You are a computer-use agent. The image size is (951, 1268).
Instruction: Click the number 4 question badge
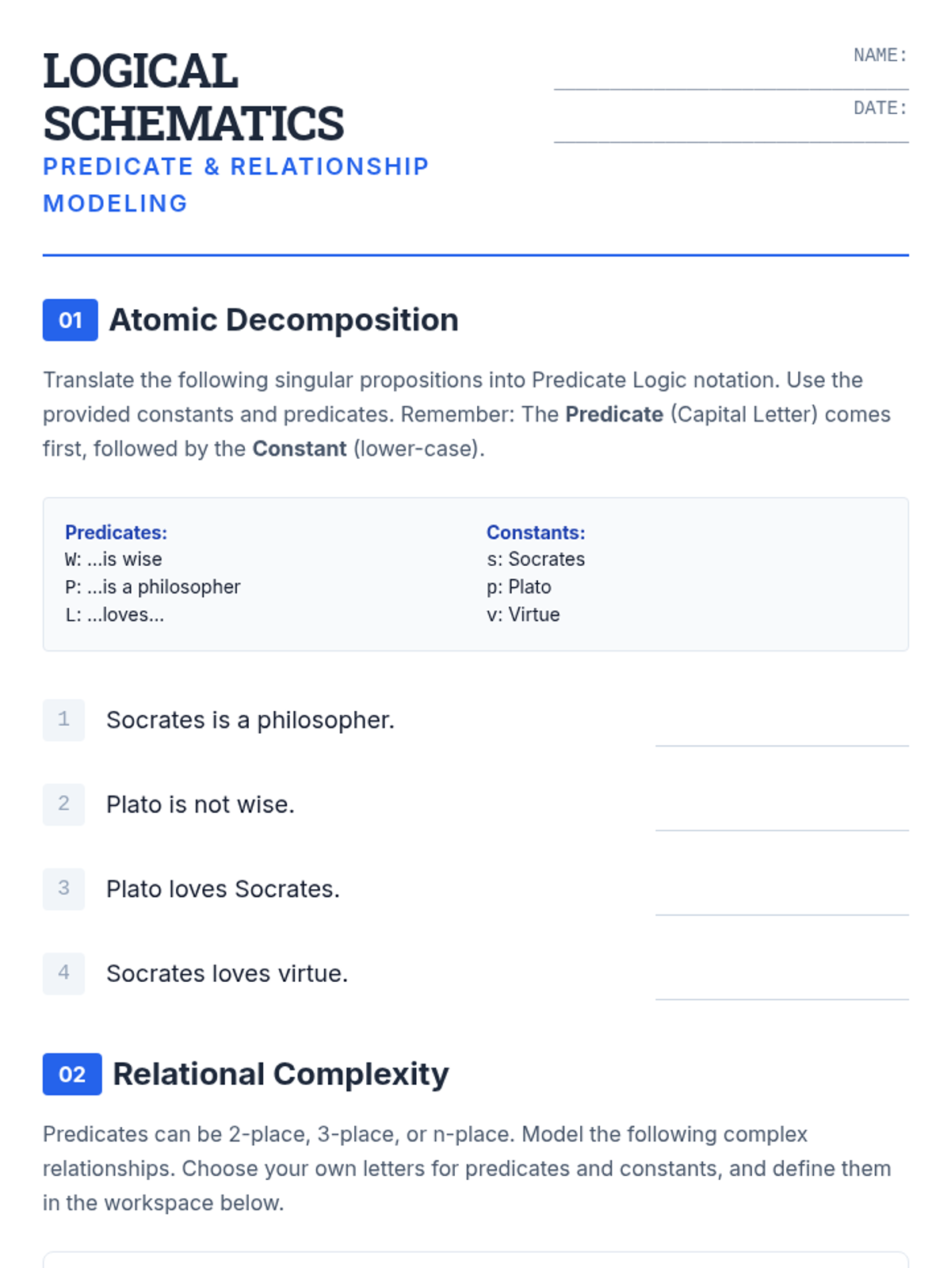click(63, 973)
